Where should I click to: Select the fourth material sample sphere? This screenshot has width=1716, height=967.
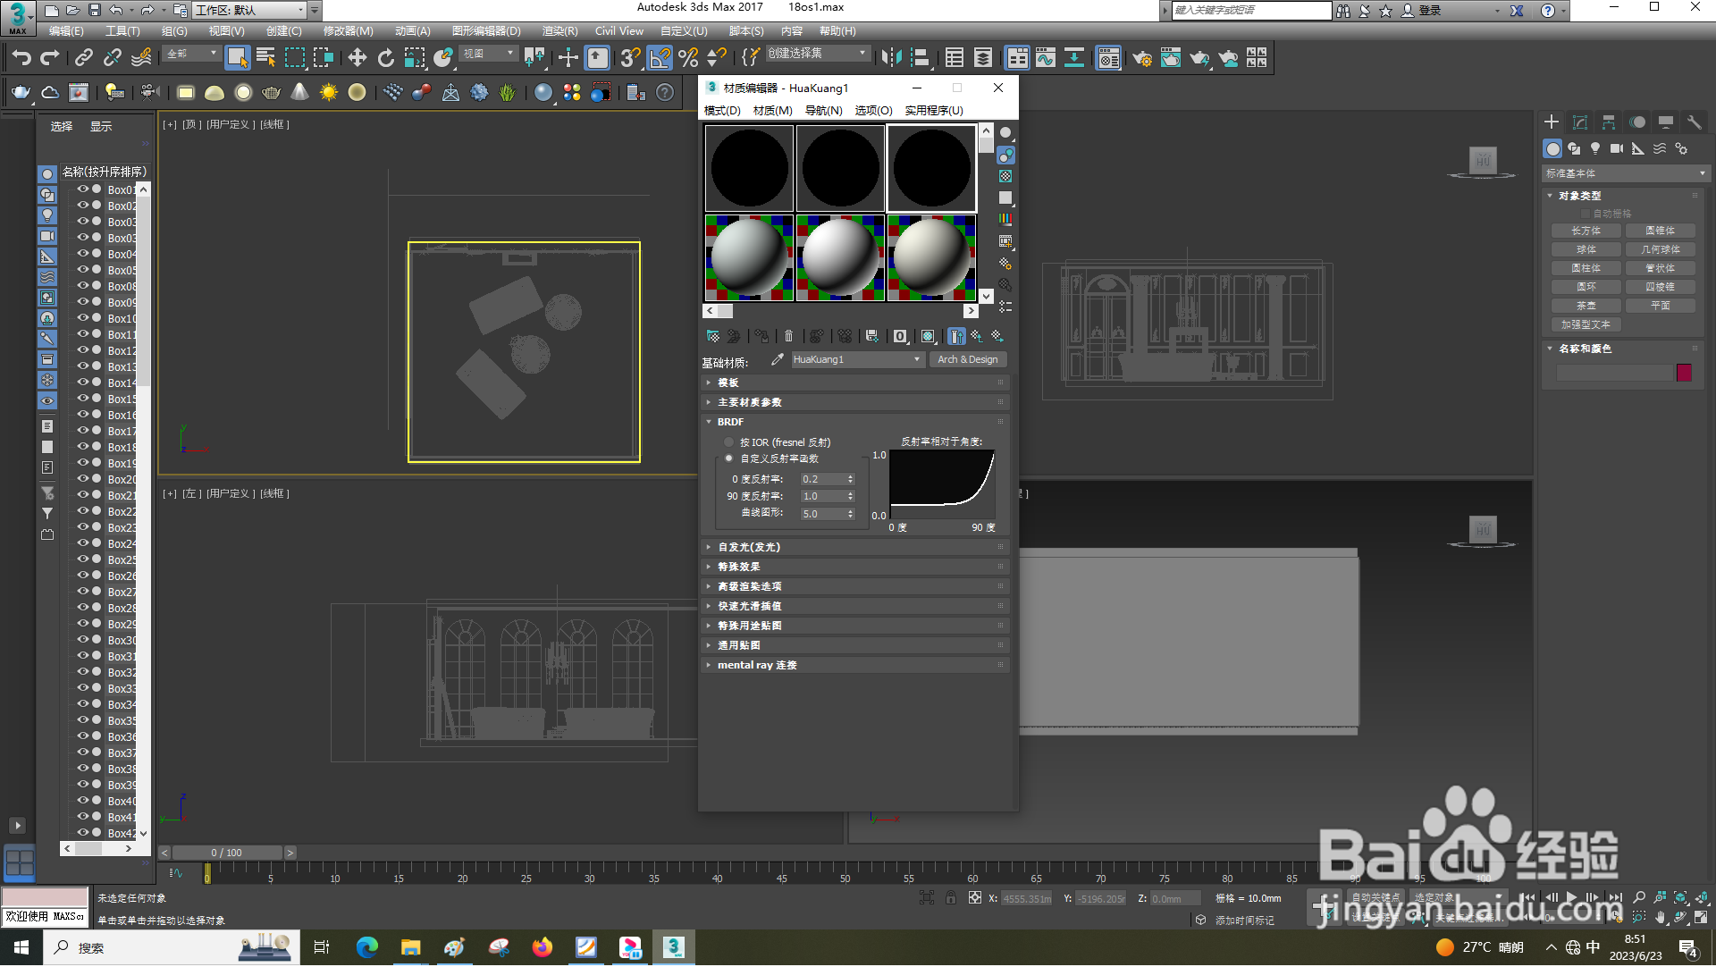tap(749, 258)
